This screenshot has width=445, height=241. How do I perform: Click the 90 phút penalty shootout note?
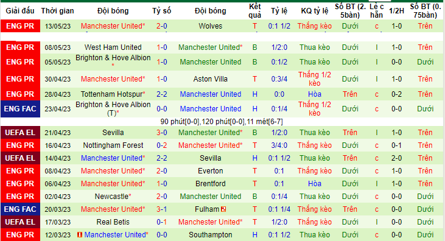[x=222, y=122]
